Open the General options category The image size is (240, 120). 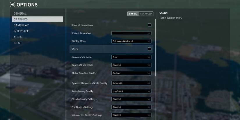click(x=20, y=13)
